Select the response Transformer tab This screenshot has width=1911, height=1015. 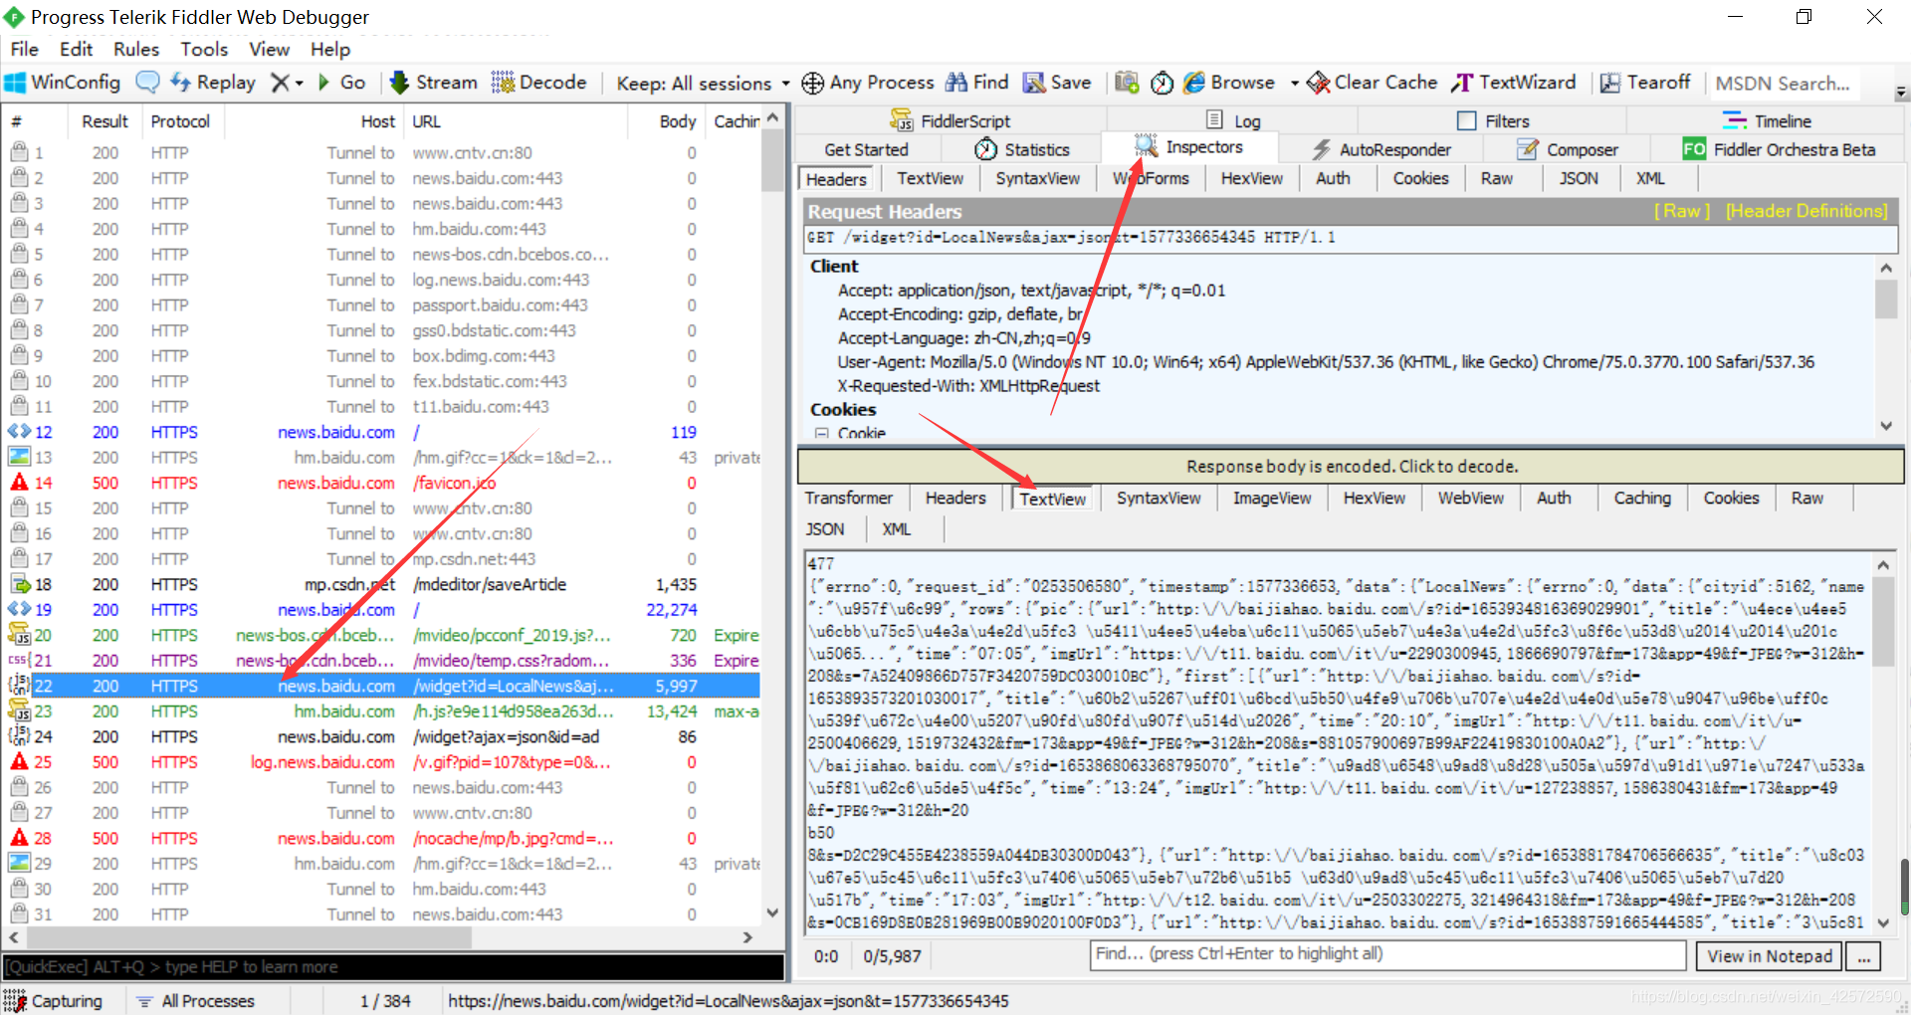point(849,499)
